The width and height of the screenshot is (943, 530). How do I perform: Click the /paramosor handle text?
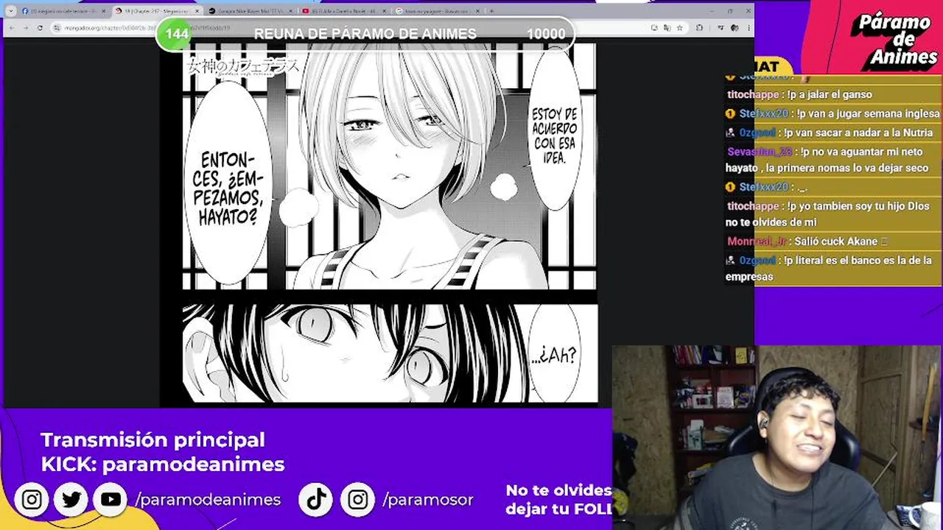click(x=428, y=500)
